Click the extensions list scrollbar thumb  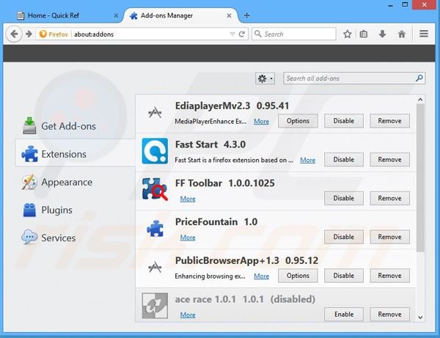[x=420, y=178]
